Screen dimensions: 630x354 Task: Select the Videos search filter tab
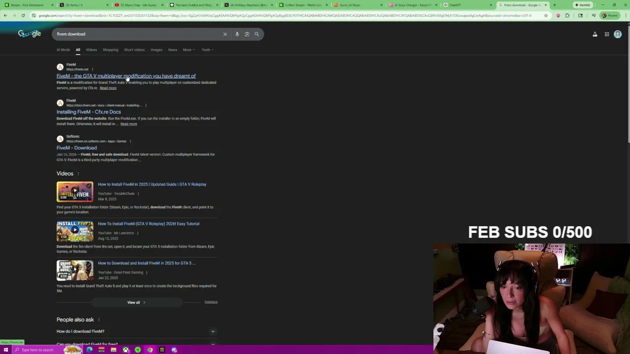click(92, 50)
